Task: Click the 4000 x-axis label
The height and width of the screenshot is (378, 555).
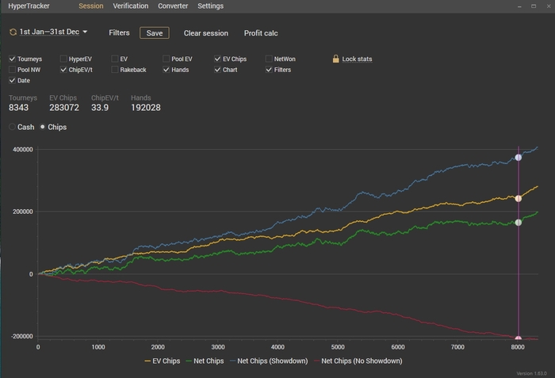Action: [x=277, y=347]
